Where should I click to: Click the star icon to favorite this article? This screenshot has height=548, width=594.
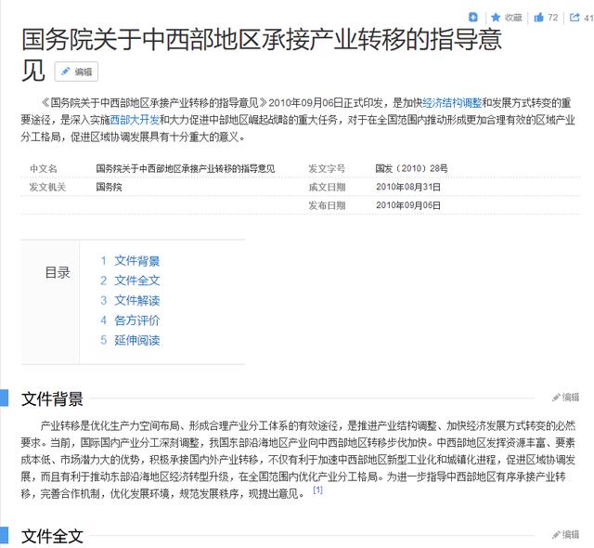click(496, 17)
